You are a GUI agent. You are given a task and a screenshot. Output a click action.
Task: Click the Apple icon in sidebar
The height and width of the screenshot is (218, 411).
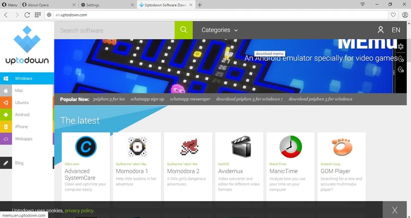pos(6,90)
